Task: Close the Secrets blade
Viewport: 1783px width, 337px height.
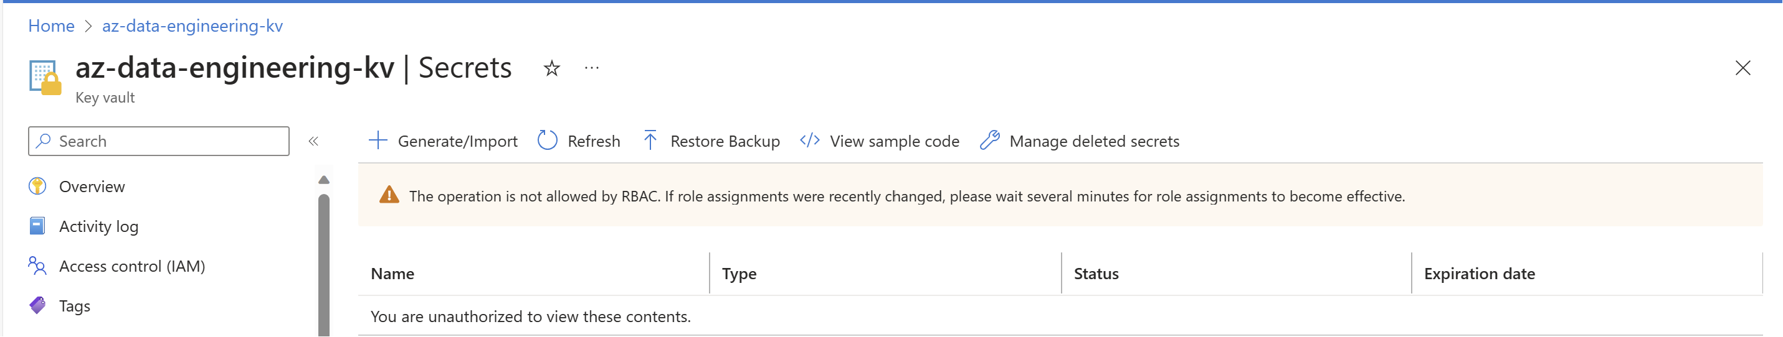Action: click(x=1742, y=68)
